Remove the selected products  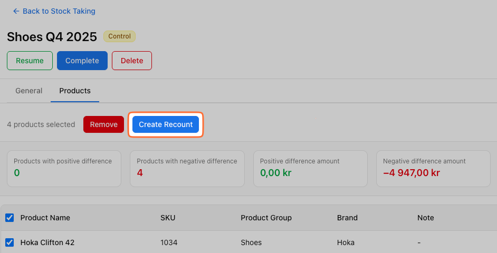[x=103, y=124]
